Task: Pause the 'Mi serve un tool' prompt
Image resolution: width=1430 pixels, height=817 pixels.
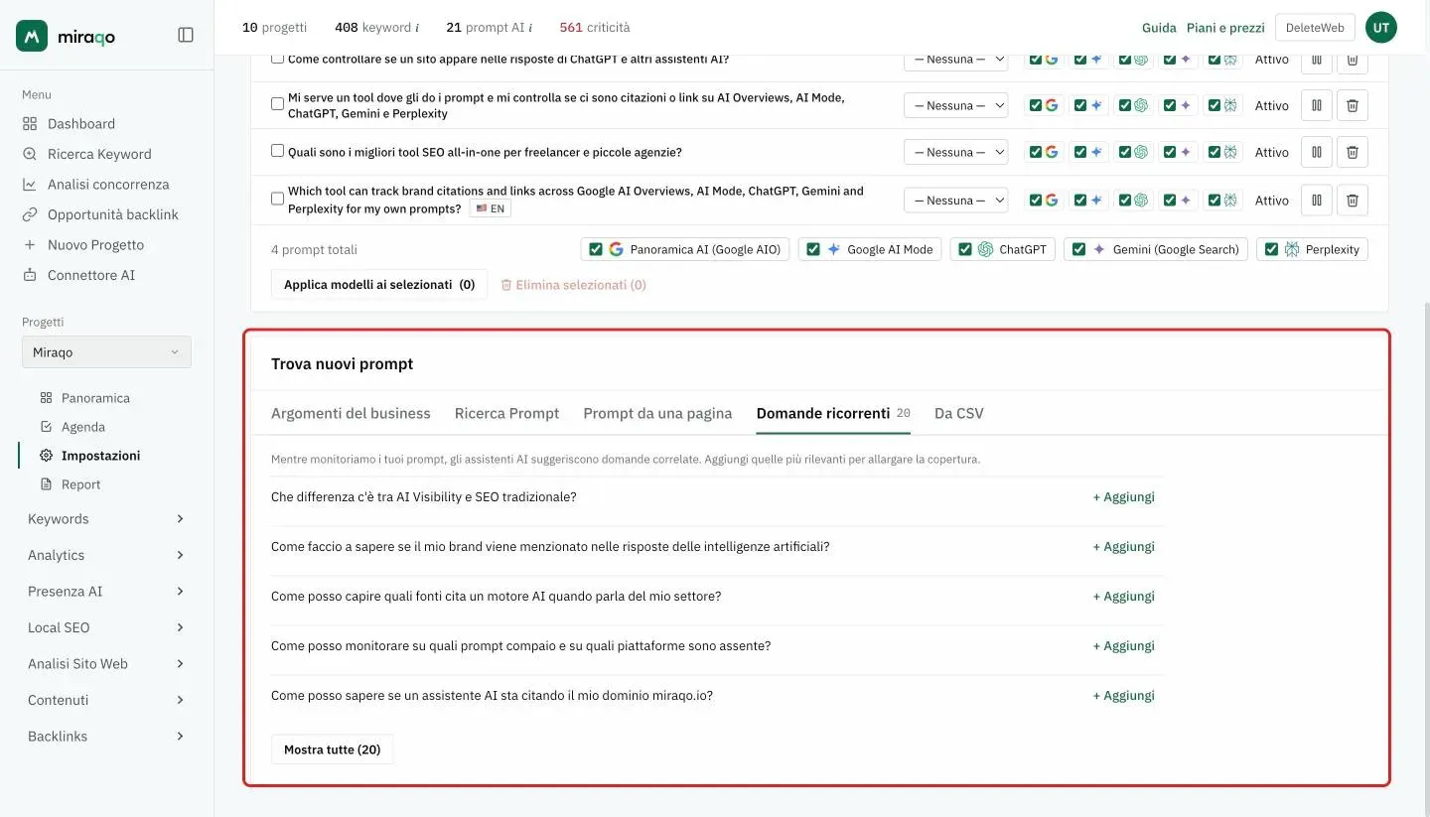Action: [1317, 105]
